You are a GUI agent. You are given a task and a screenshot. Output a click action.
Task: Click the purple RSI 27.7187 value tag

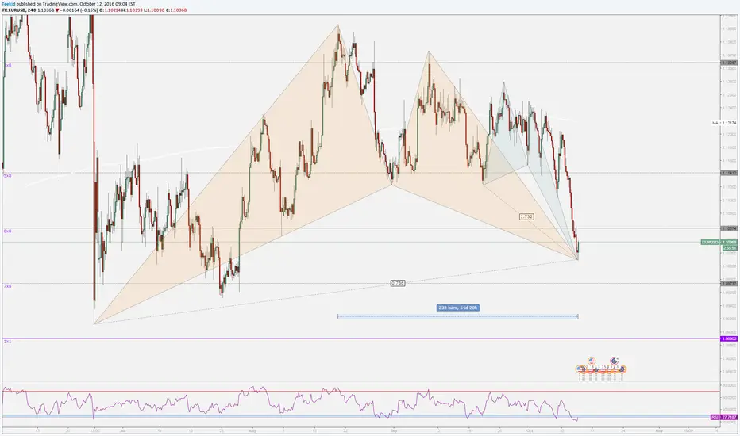point(724,417)
